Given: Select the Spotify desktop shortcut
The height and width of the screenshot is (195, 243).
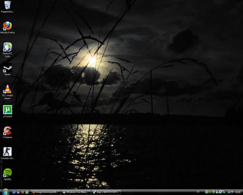Looking at the screenshot, I should [x=7, y=174].
